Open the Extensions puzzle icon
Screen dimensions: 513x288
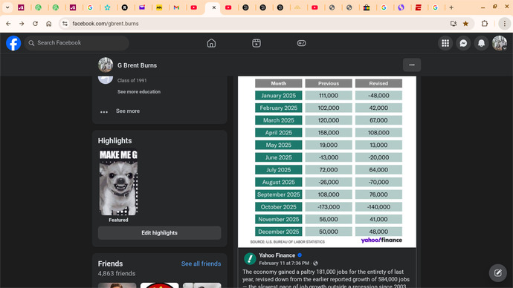485,24
